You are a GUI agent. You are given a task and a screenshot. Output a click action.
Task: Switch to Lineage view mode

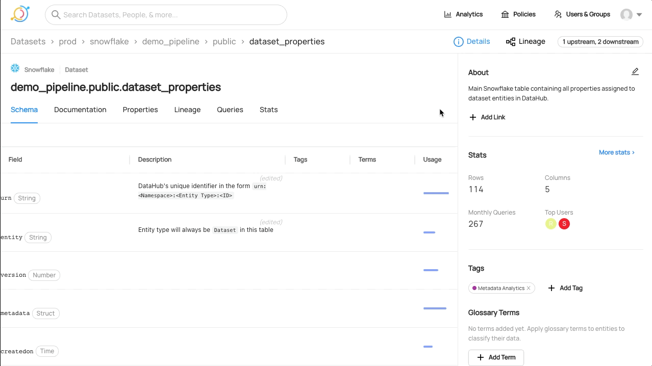[525, 42]
